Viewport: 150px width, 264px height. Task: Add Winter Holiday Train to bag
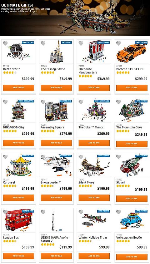click(x=94, y=256)
